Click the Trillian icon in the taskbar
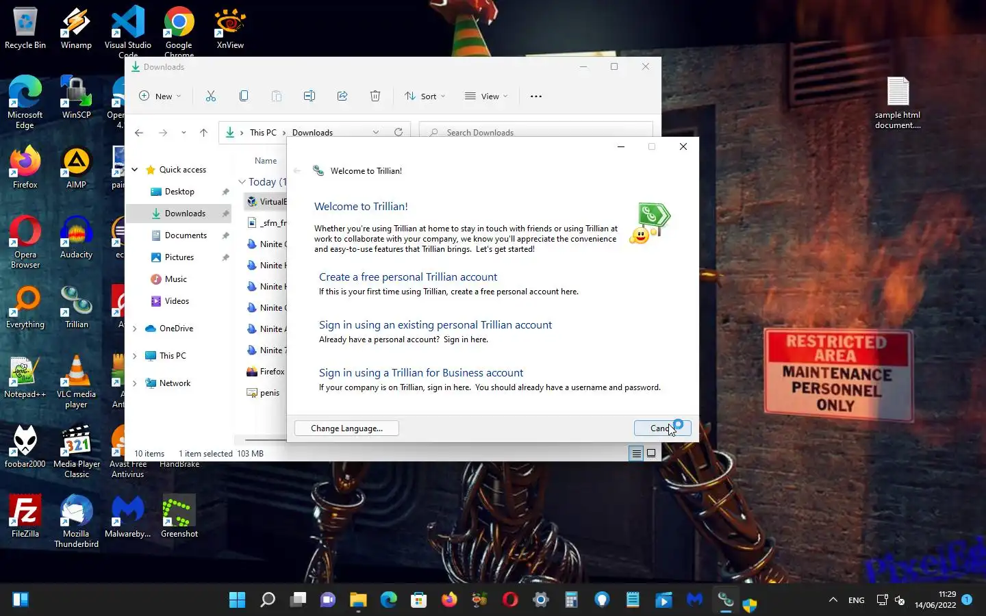Image resolution: width=986 pixels, height=616 pixels. pyautogui.click(x=726, y=600)
